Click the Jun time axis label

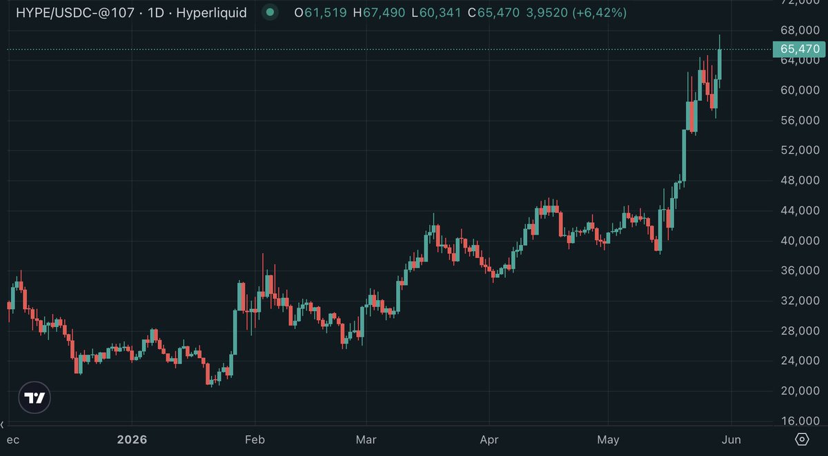coord(731,439)
